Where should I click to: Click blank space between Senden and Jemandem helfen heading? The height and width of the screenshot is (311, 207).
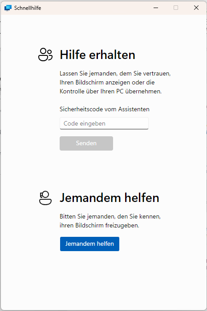pyautogui.click(x=103, y=171)
